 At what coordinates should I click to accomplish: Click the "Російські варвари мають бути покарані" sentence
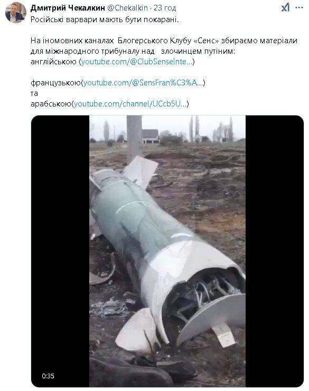pyautogui.click(x=105, y=19)
